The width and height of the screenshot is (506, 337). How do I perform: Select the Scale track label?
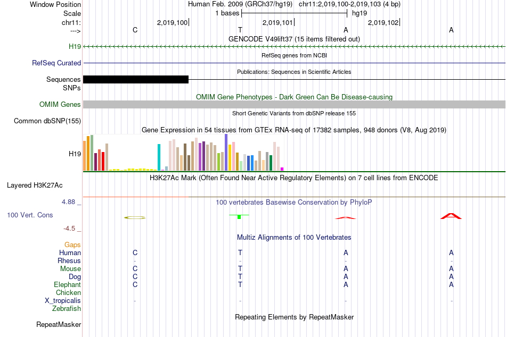(72, 13)
